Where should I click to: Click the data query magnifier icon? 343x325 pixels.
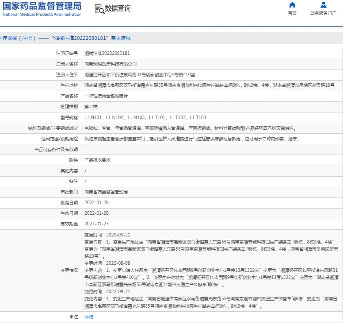99,9
